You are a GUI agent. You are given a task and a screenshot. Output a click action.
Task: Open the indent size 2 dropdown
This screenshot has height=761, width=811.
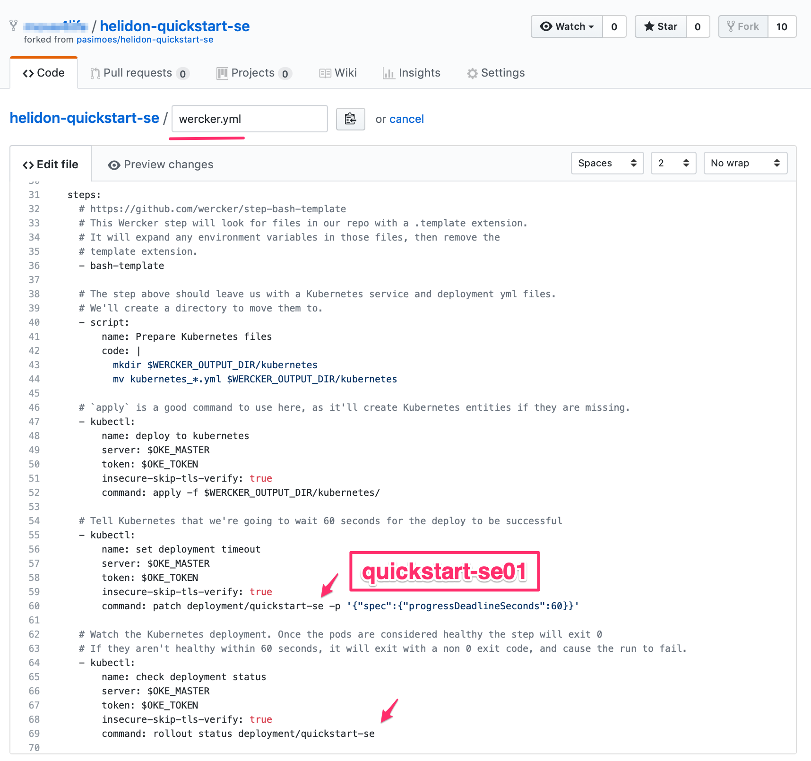pos(673,163)
